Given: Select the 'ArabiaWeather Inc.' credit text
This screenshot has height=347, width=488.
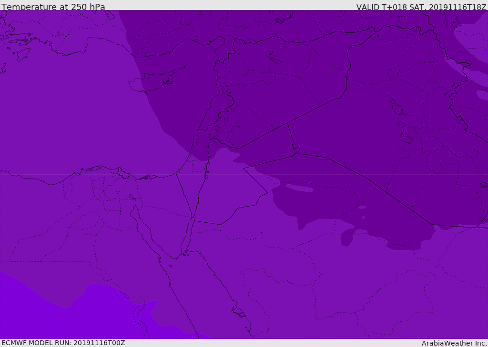Looking at the screenshot, I should [454, 343].
